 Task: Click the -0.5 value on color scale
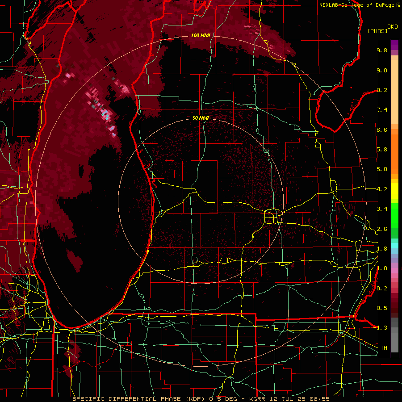pyautogui.click(x=380, y=308)
